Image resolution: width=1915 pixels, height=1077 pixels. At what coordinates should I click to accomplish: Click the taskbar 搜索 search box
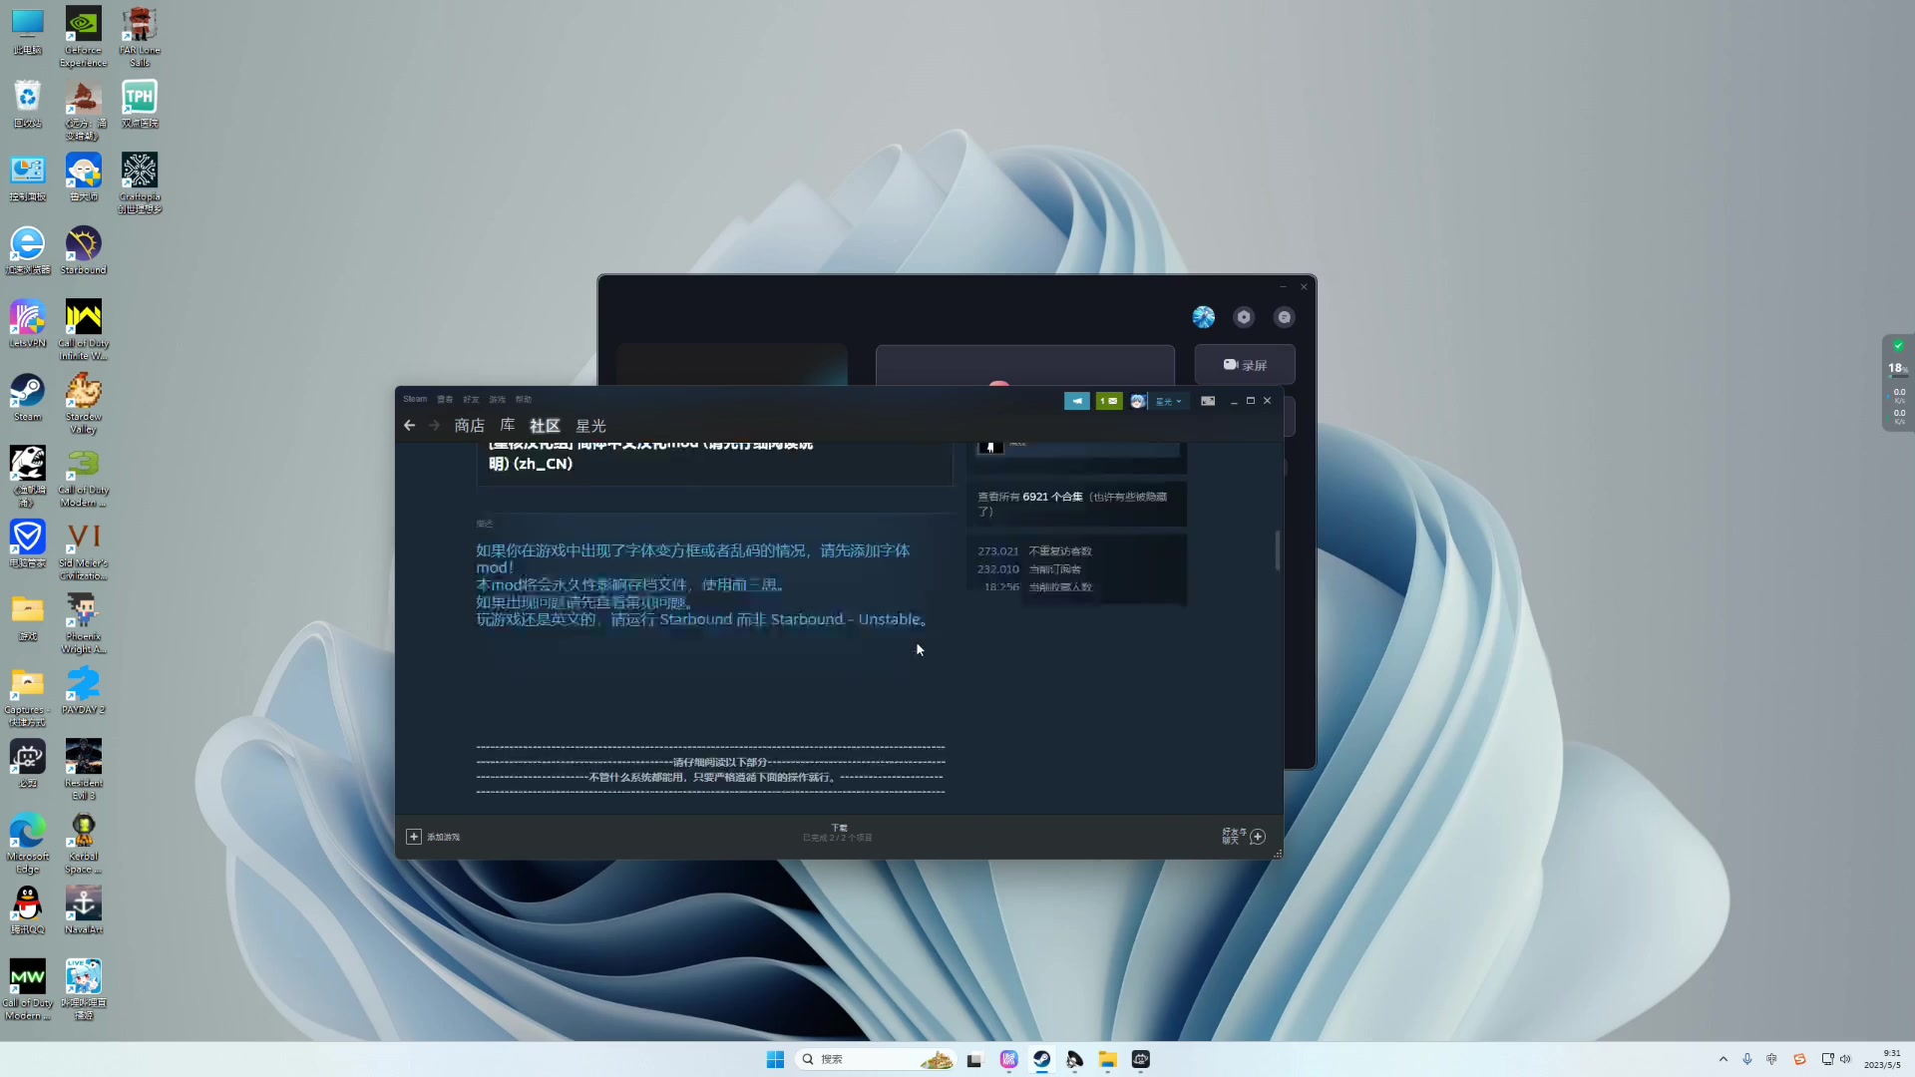click(x=875, y=1059)
